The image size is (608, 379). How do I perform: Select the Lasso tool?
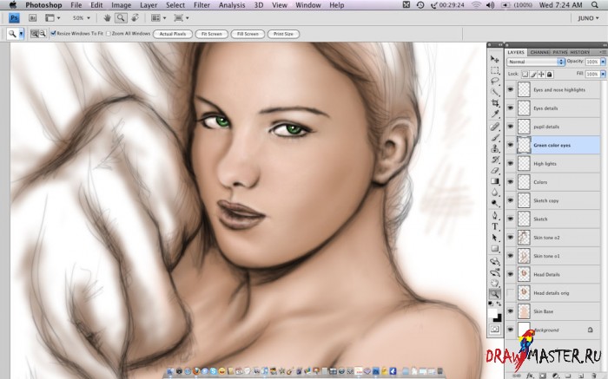495,81
